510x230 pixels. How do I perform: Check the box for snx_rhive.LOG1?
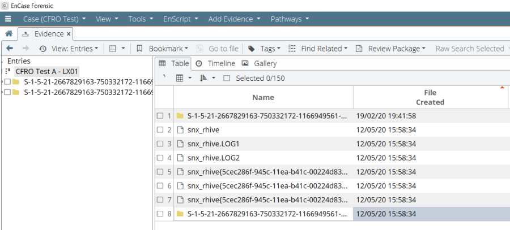coord(160,144)
